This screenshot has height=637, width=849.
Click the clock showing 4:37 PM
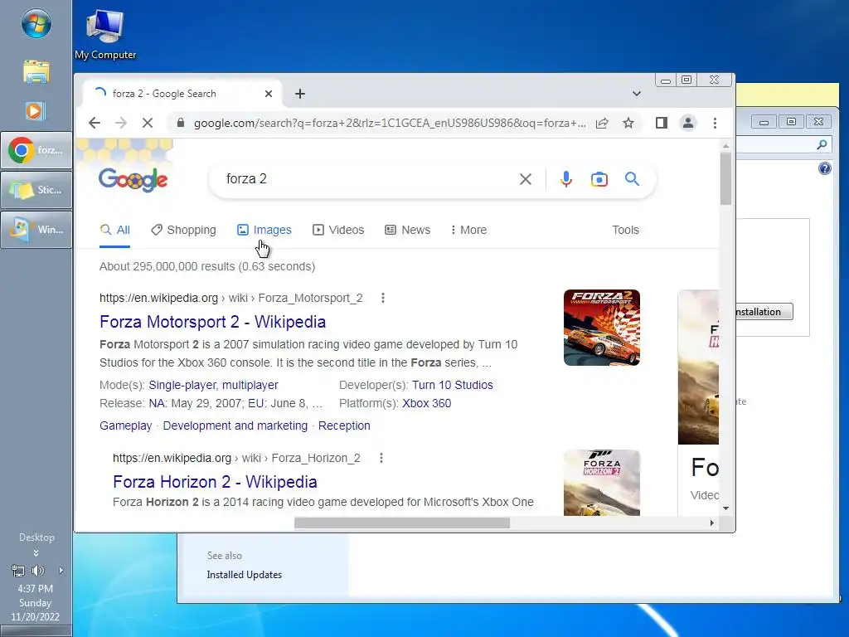35,589
